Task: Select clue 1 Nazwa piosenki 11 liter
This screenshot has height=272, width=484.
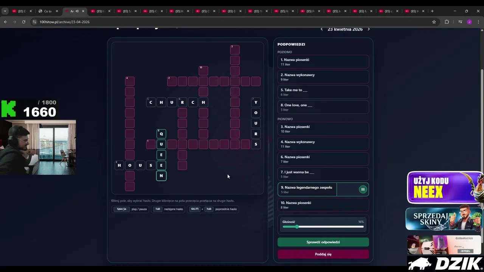Action: [323, 62]
